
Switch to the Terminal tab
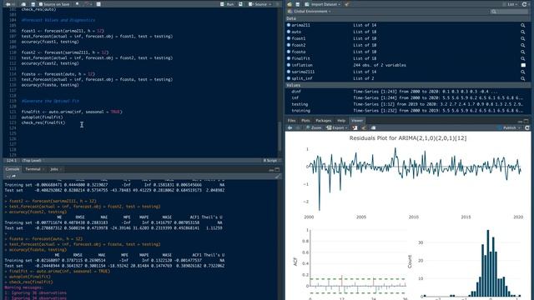(x=33, y=169)
